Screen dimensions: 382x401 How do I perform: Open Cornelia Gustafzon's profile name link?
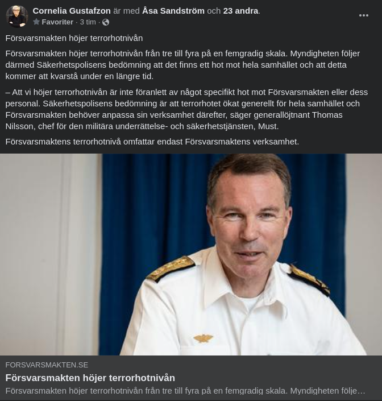[x=72, y=11]
